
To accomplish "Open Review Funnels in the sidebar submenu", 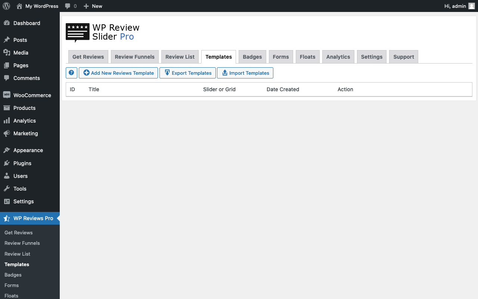I will point(22,243).
